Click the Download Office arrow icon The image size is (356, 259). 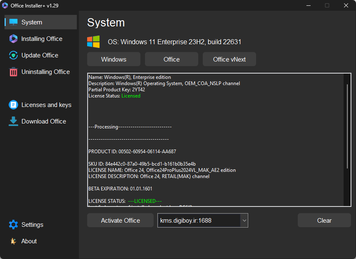[13, 121]
